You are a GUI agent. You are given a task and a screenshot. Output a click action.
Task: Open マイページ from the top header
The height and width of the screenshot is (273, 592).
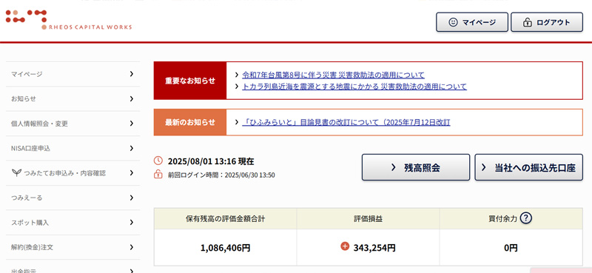click(x=472, y=22)
